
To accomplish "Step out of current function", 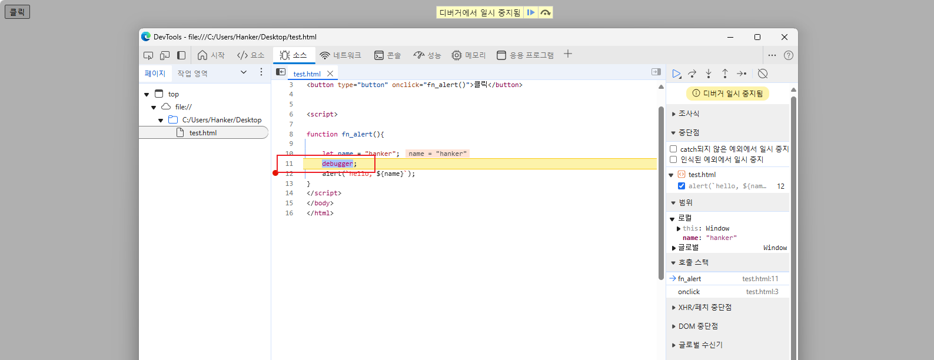I will click(725, 74).
